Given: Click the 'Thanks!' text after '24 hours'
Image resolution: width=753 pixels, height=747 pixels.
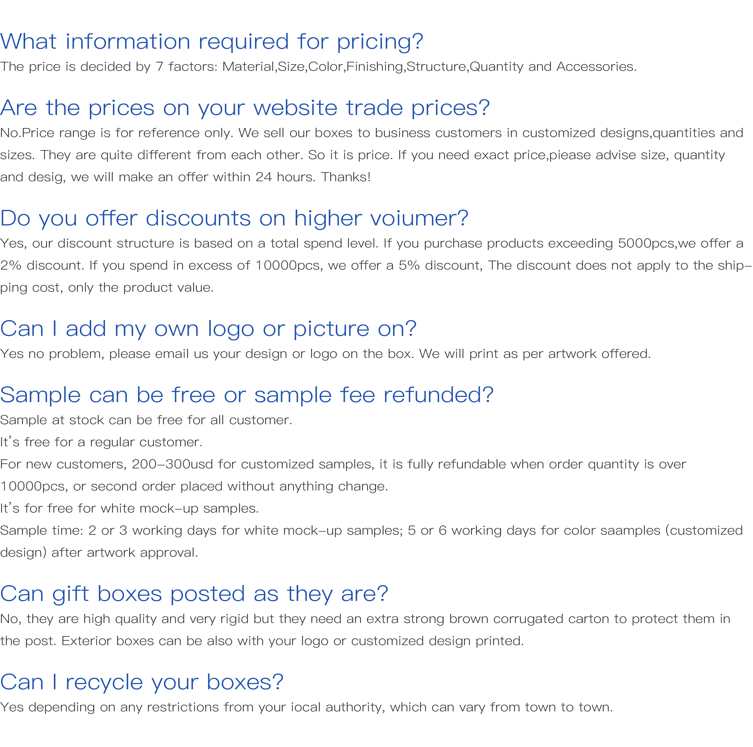Looking at the screenshot, I should pos(346,177).
